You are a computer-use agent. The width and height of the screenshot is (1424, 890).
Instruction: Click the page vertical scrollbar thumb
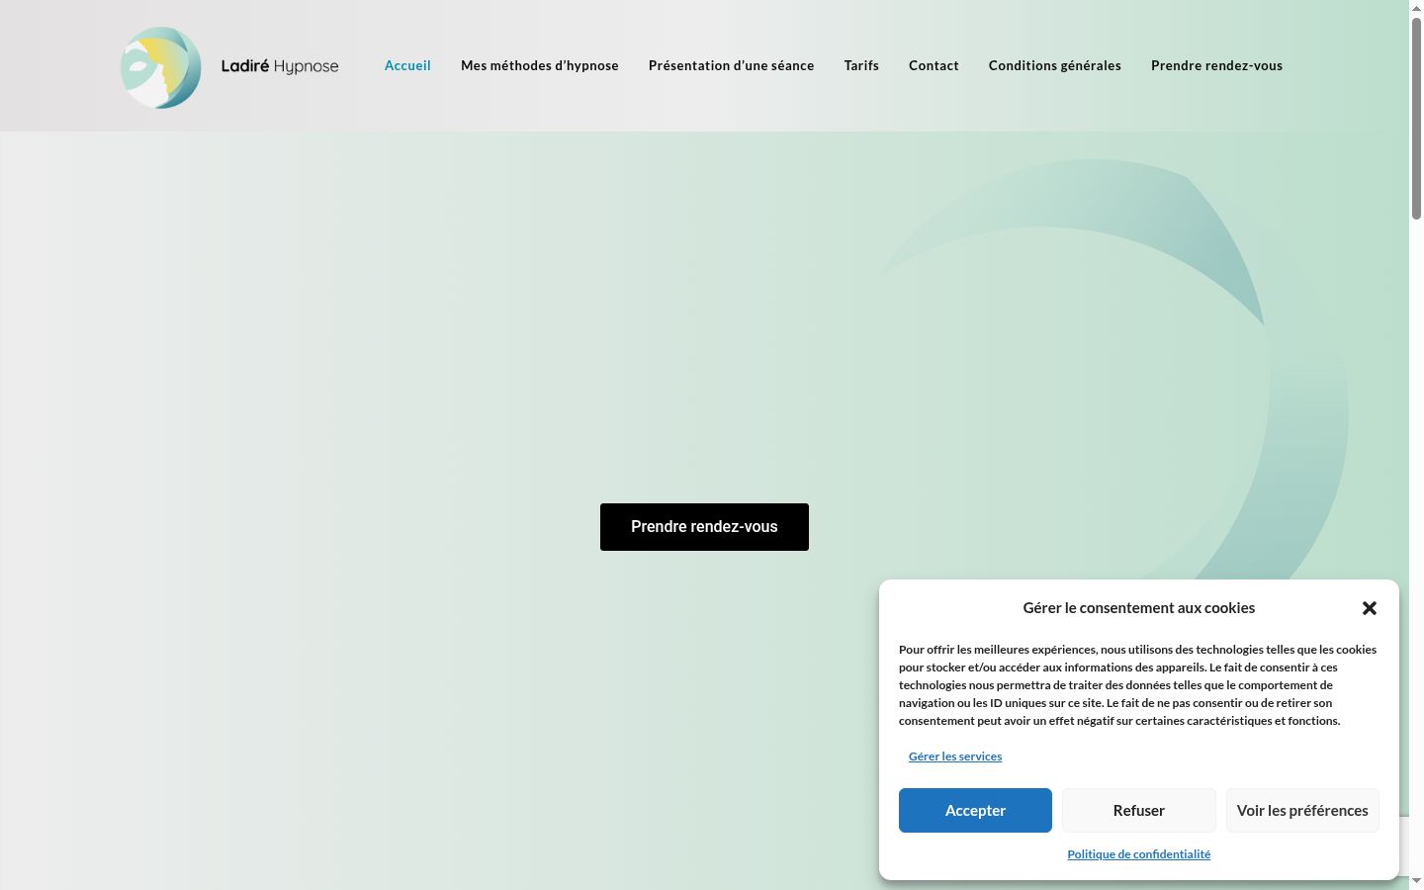[x=1416, y=117]
